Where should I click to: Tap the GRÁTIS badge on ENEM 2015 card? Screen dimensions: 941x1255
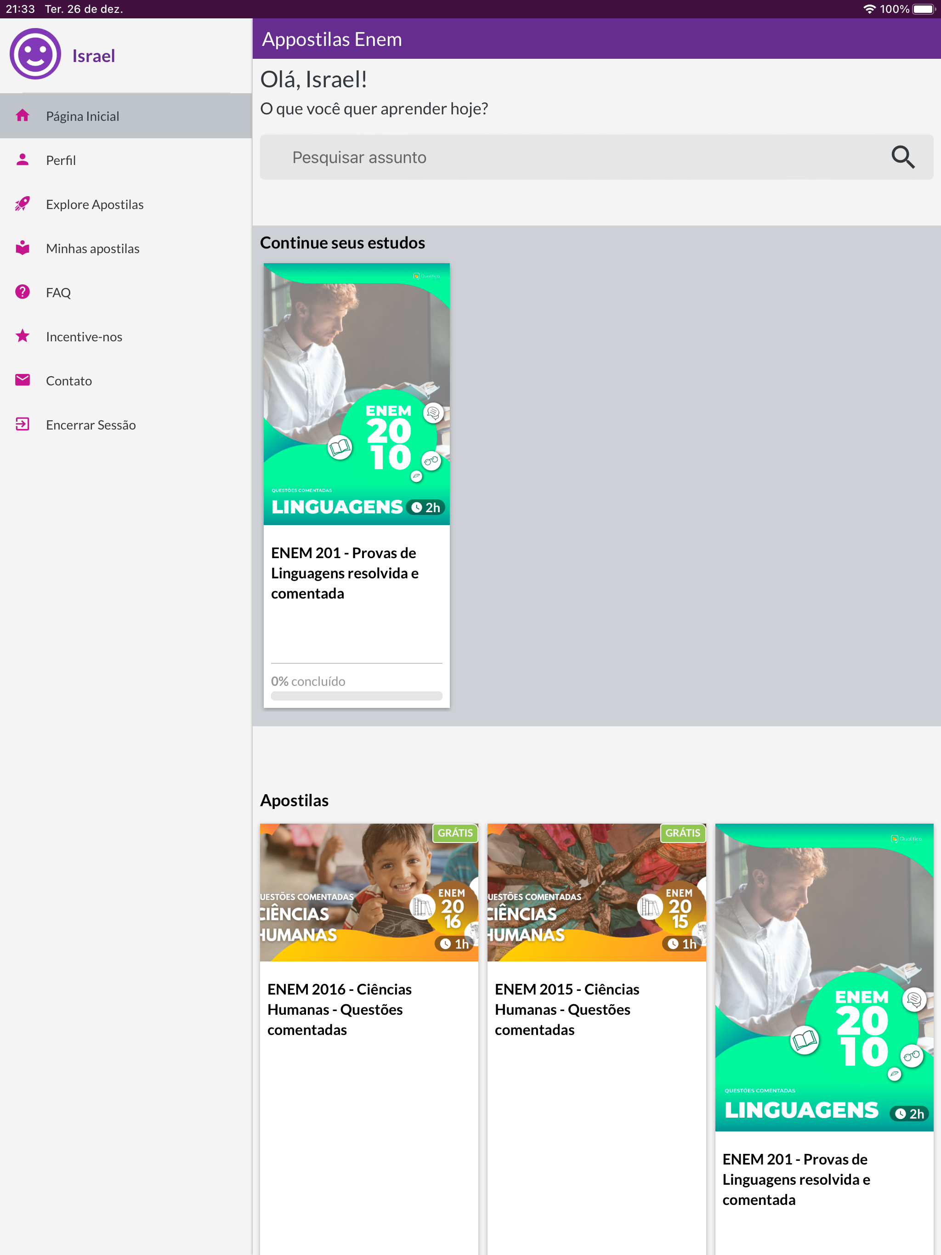pyautogui.click(x=683, y=832)
